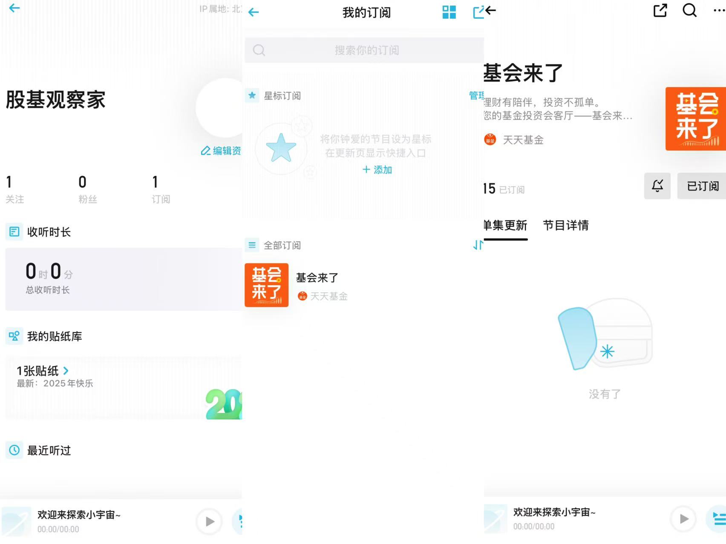Go back from the 基会来了 podcast page
This screenshot has height=544, width=726.
(491, 10)
